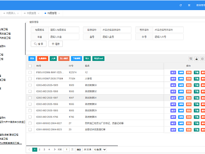The height and width of the screenshot is (154, 205).
Task: Tick the checkbox for row C001-001002-2004-0023
Action: pos(30,130)
